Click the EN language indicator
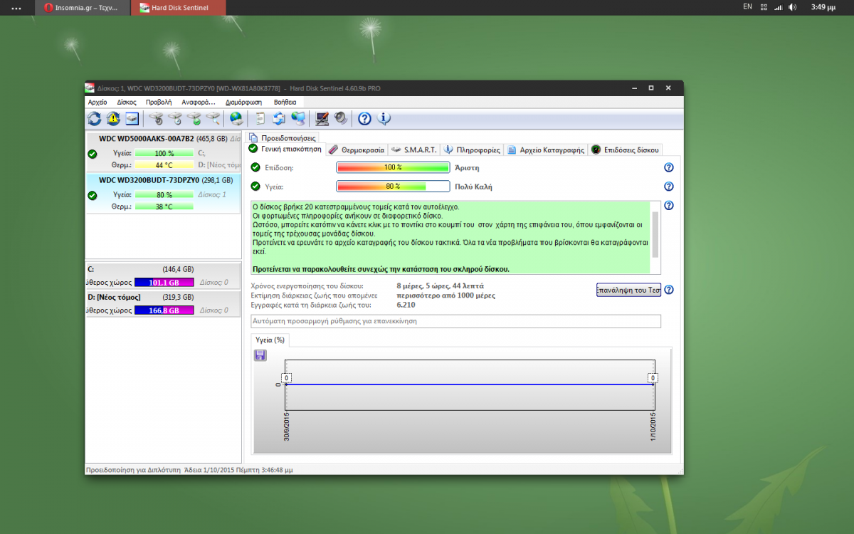The height and width of the screenshot is (534, 854). click(x=747, y=6)
